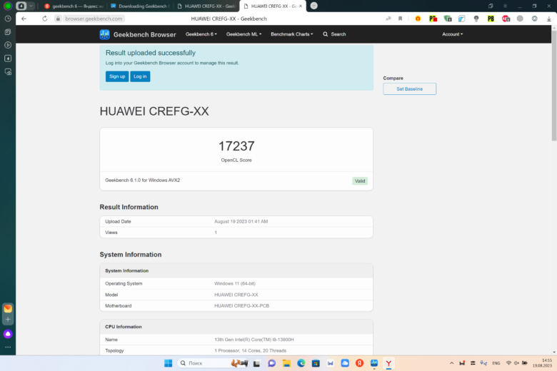
Task: Click the 'August 19 2023 01:41 AM' upload date
Action: coord(241,222)
